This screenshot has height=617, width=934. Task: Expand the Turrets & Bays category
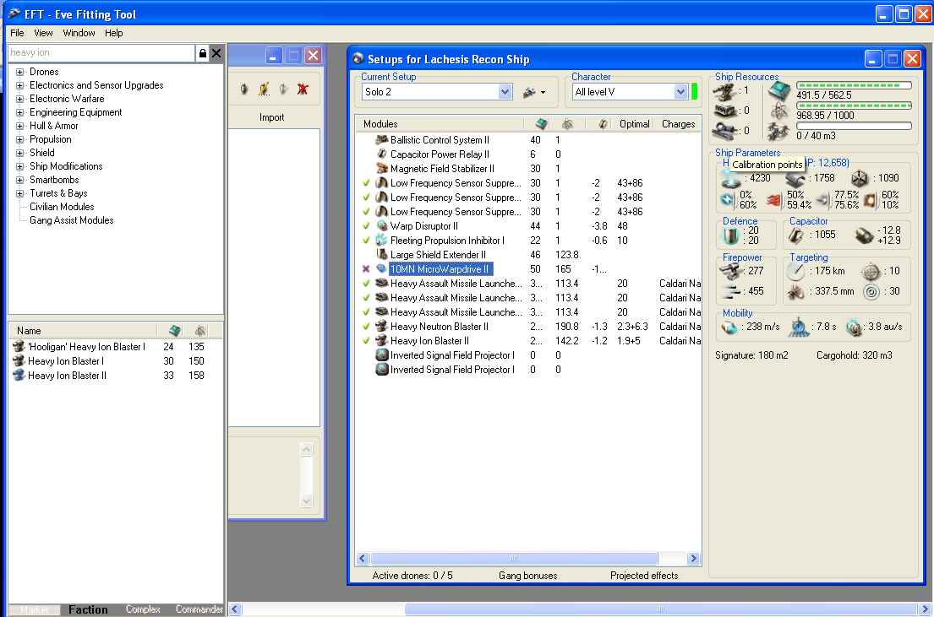coord(19,193)
